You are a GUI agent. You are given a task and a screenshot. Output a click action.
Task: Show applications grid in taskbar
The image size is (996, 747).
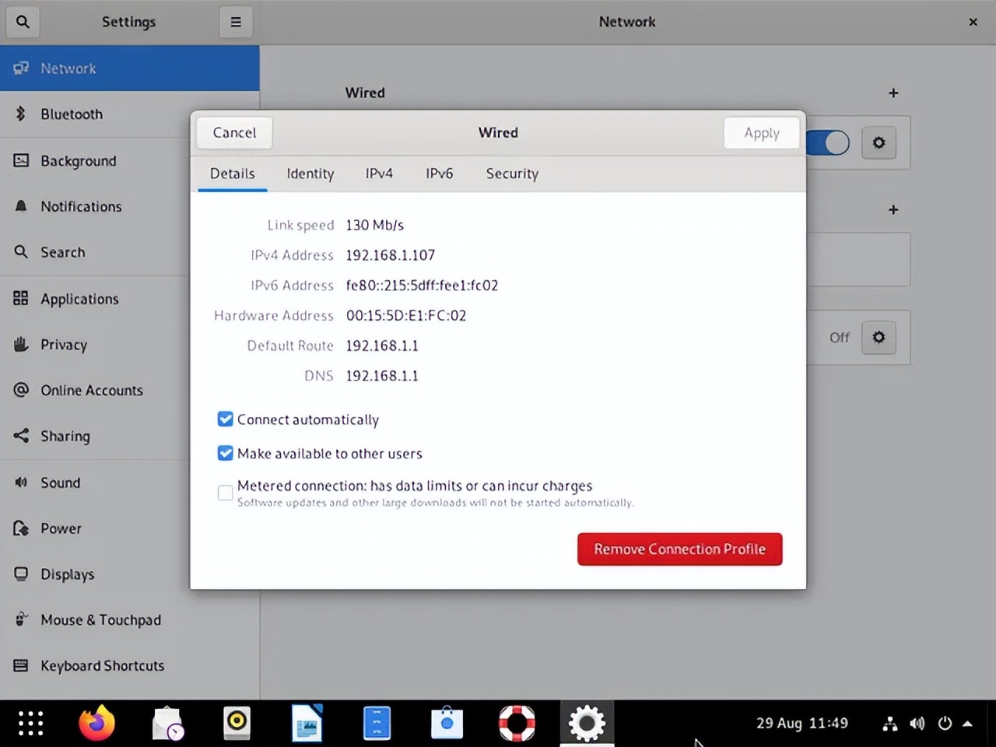pos(30,723)
